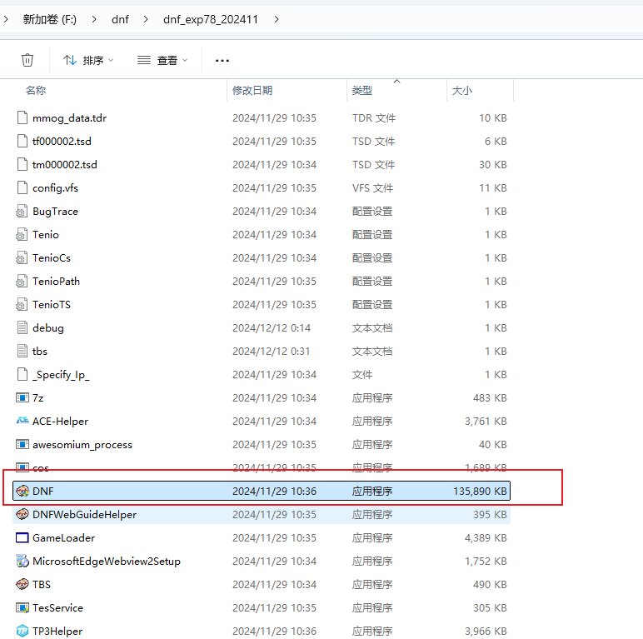Expand chevron after dnf breadcrumb
643x639 pixels.
146,19
